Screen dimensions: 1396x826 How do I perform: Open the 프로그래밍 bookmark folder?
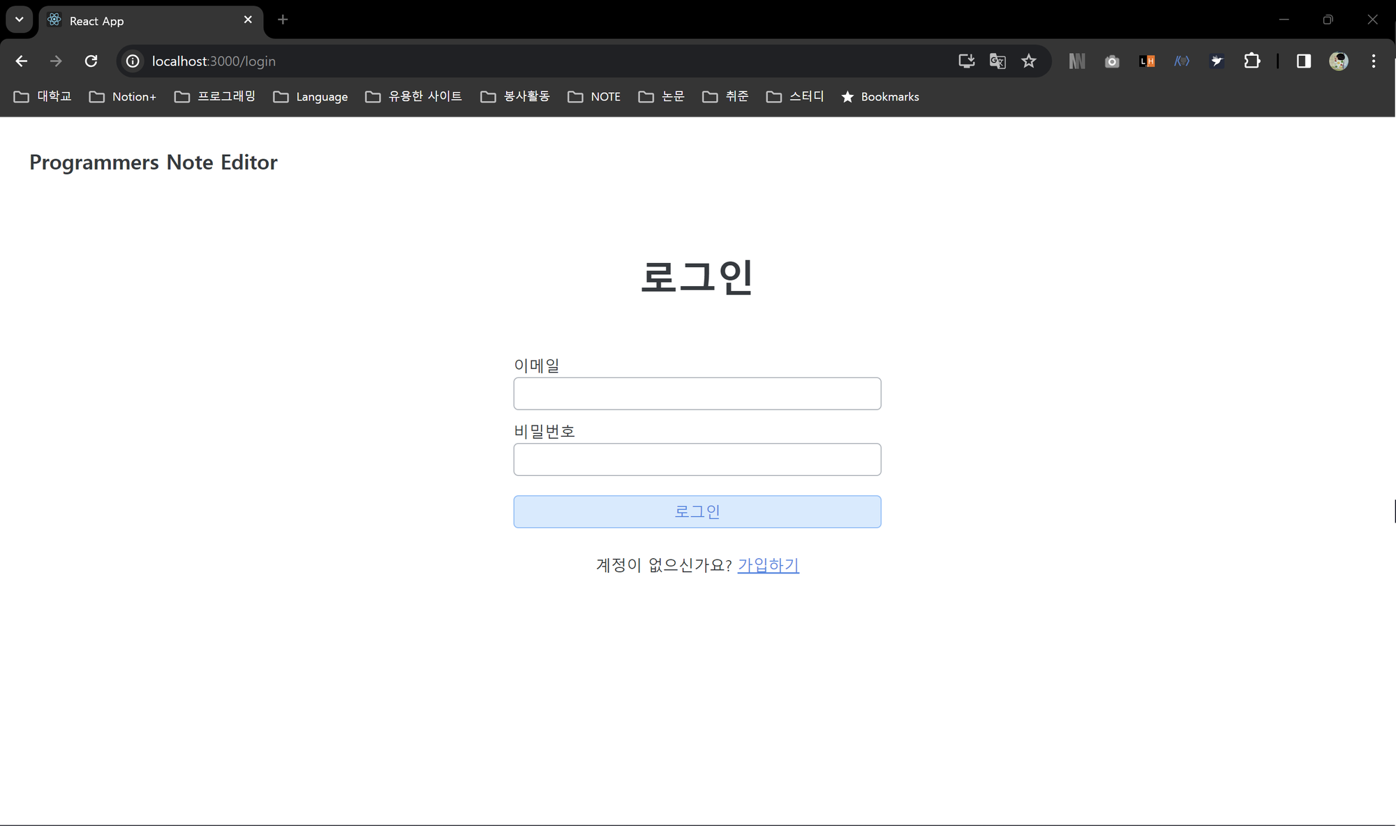(215, 96)
